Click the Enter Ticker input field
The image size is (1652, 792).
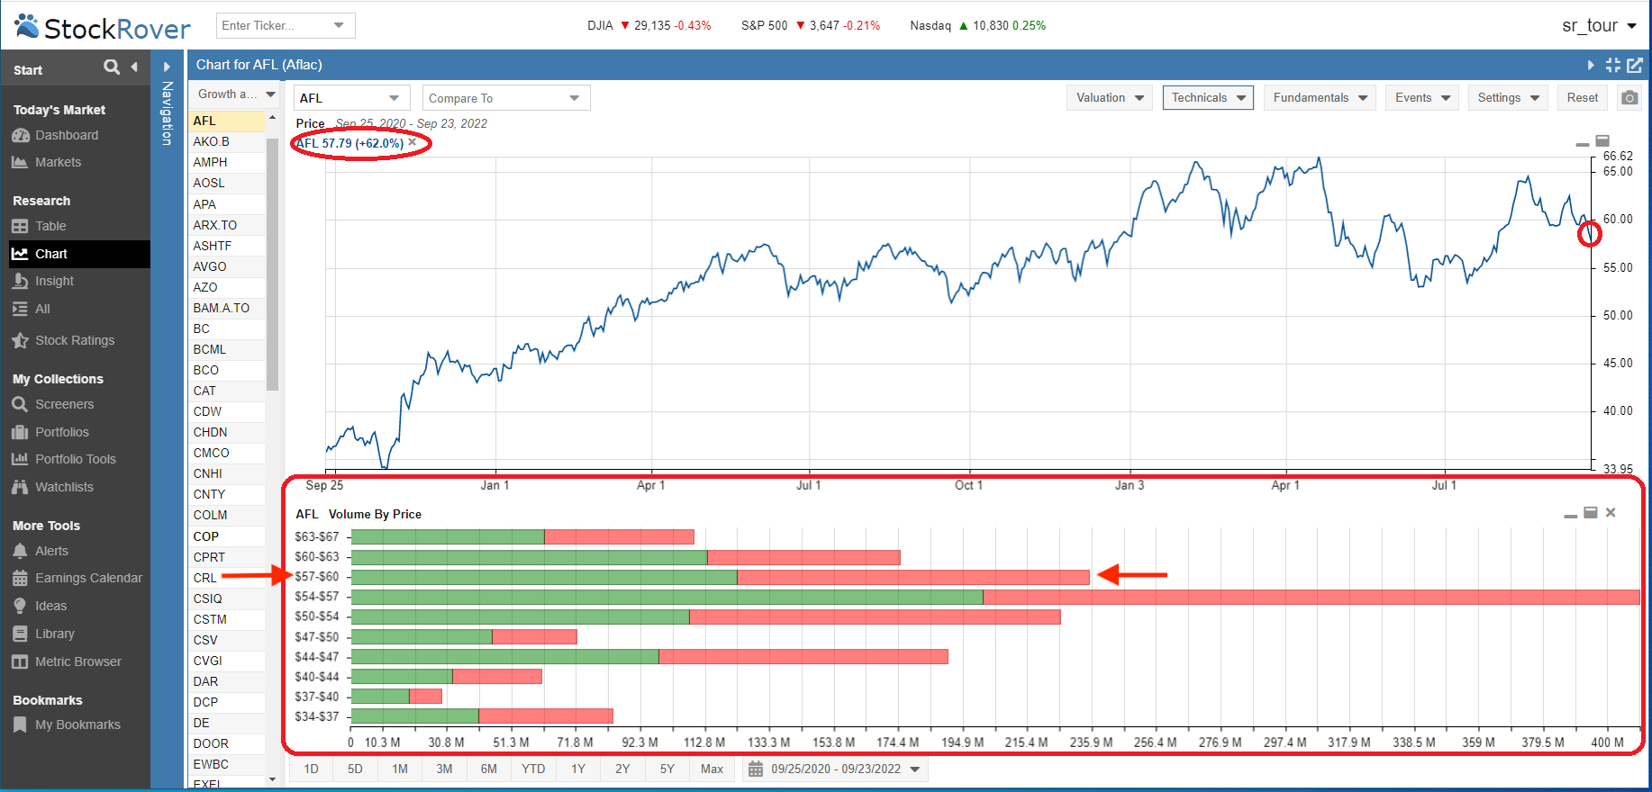[x=273, y=25]
